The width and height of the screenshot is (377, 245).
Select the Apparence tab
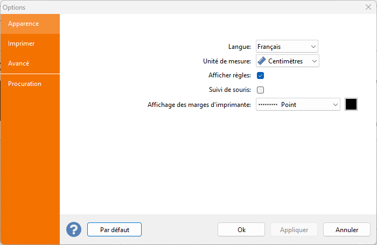(23, 24)
